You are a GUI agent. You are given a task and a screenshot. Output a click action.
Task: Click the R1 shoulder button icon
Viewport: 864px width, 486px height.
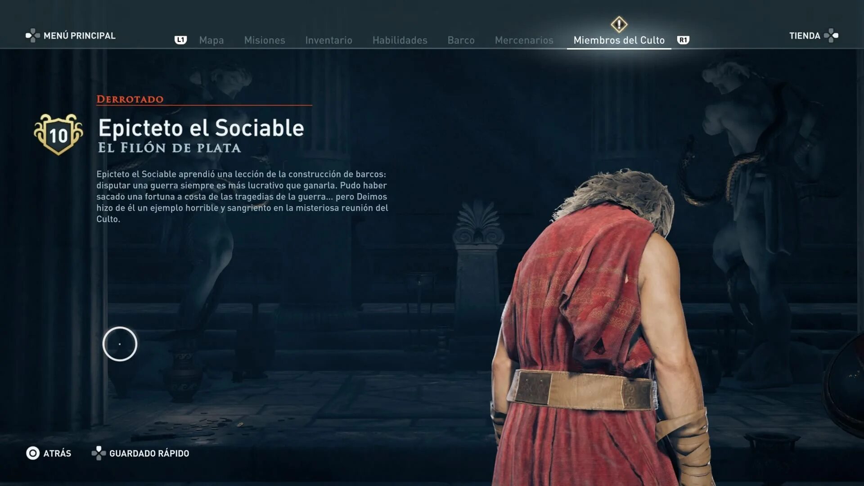pos(683,40)
